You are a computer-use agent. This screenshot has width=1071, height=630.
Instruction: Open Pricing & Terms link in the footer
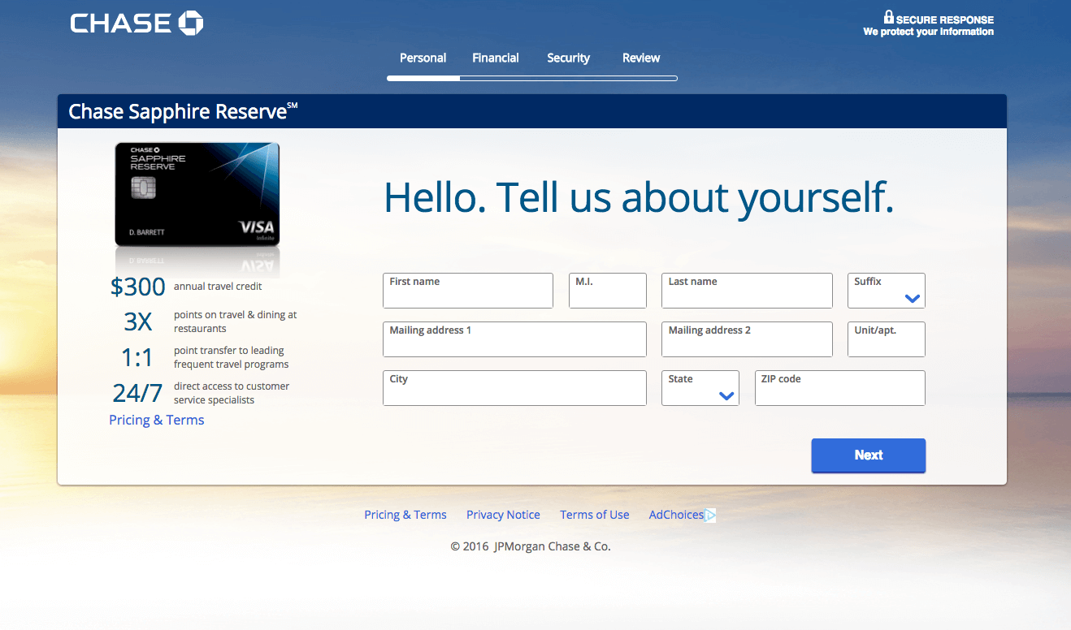(405, 515)
